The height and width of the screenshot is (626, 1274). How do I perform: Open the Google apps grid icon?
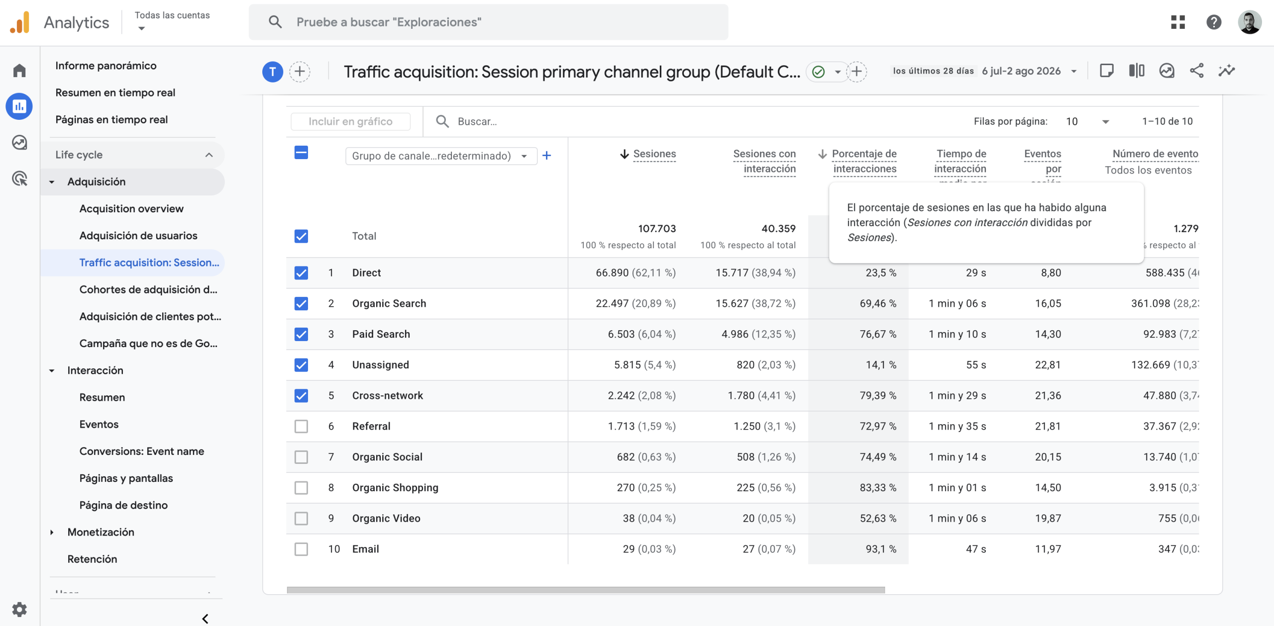tap(1178, 22)
